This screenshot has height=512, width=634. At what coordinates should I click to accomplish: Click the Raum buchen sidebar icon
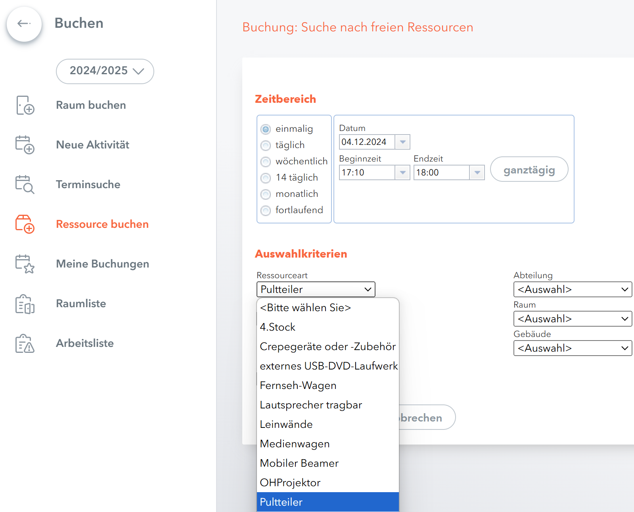25,105
